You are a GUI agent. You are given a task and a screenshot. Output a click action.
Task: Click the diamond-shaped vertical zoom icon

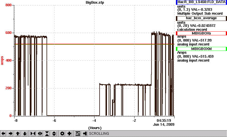point(54,134)
